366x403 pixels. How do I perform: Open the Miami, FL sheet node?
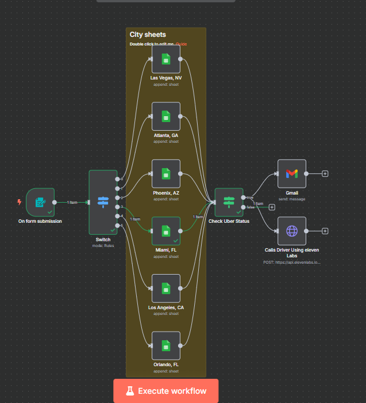point(166,231)
